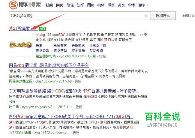Expand the 更多 dropdown menu
Screen dimensions: 195x138
click(x=143, y=5)
